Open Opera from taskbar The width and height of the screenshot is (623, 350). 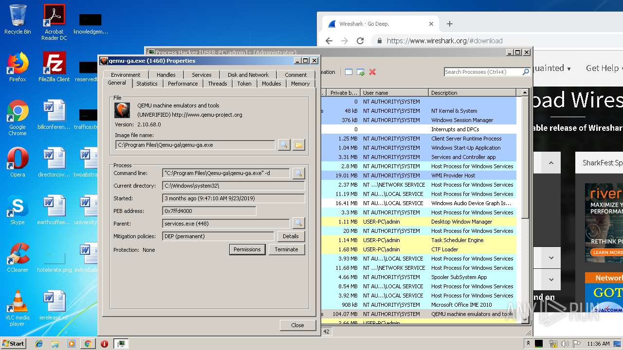104,344
